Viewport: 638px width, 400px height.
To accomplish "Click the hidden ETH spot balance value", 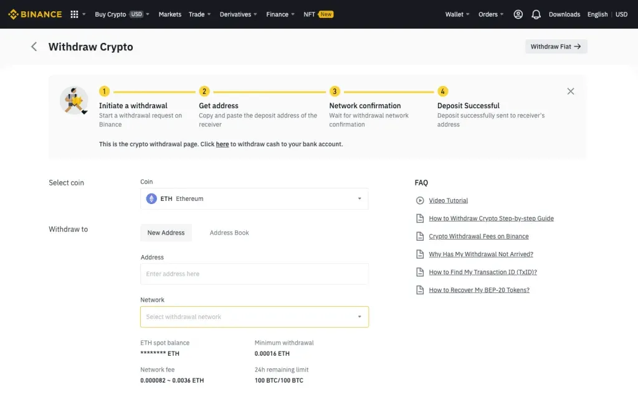I will point(159,354).
